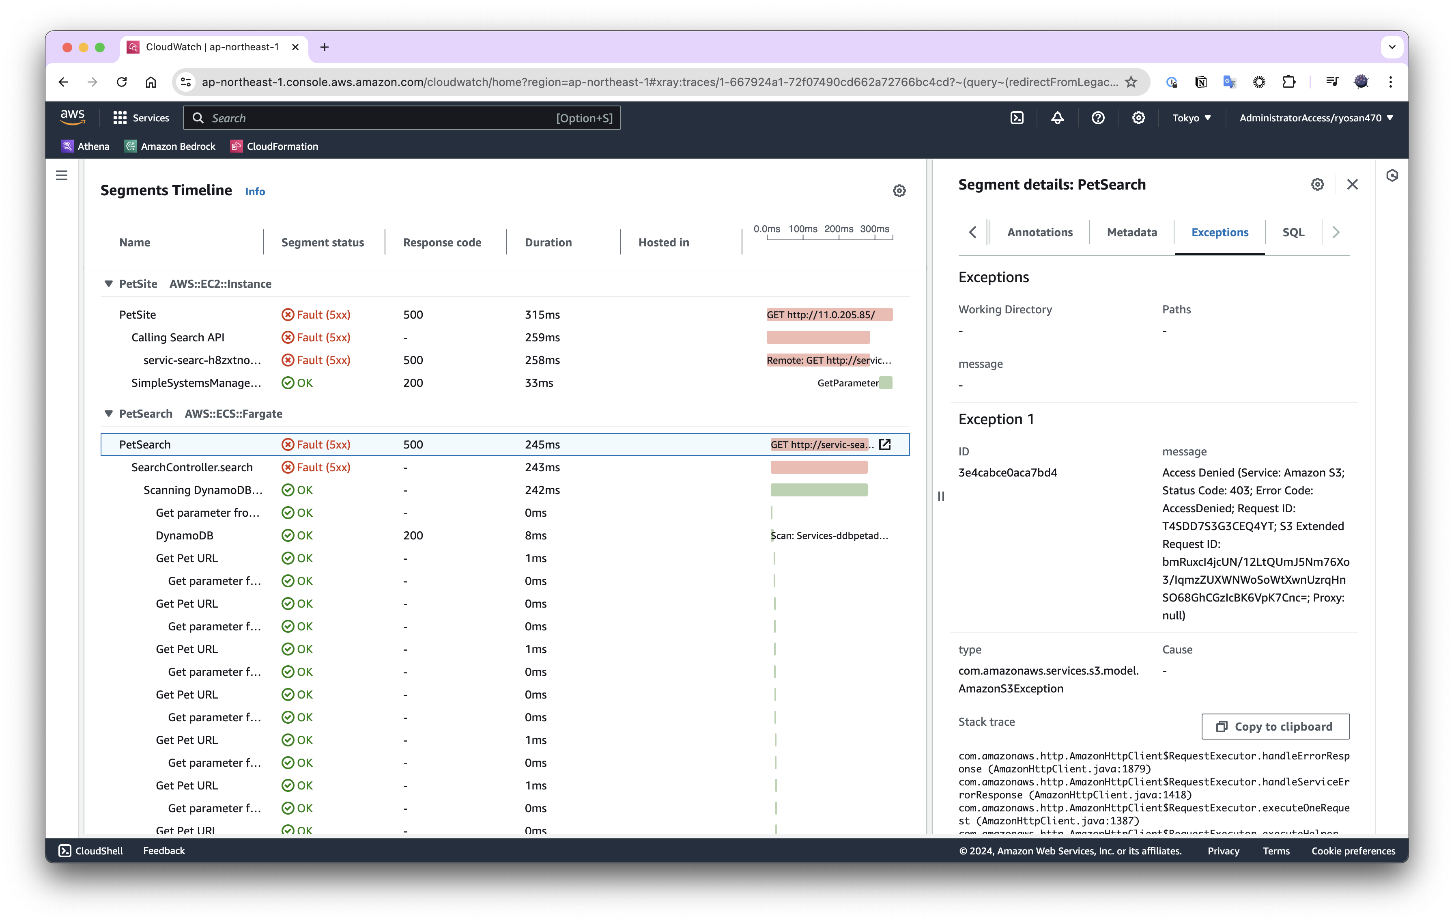
Task: Switch to the Metadata tab
Action: tap(1131, 232)
